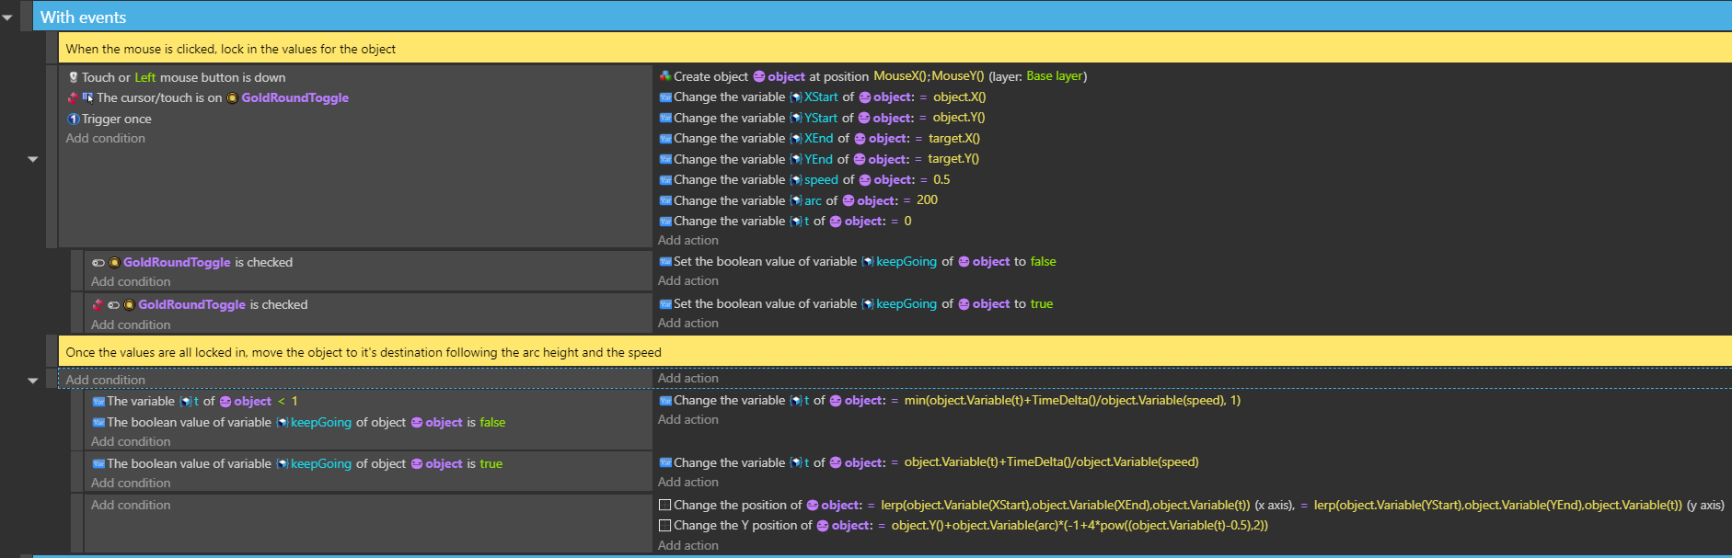Click the GoldRoundToggle object icon in cursor/touch condition
The image size is (1732, 558).
[232, 98]
